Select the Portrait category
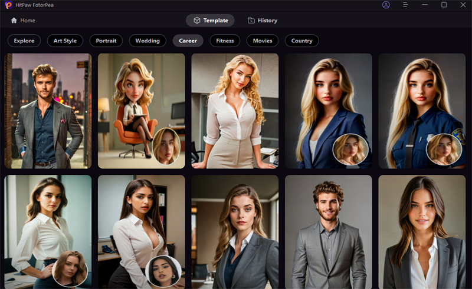Viewport: 472px width, 289px height. (106, 41)
